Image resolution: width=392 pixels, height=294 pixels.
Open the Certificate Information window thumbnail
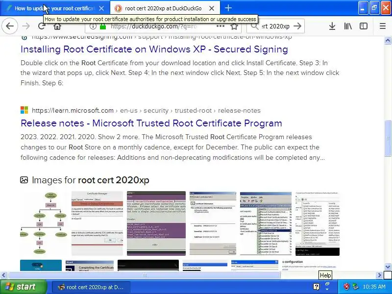(x=213, y=223)
